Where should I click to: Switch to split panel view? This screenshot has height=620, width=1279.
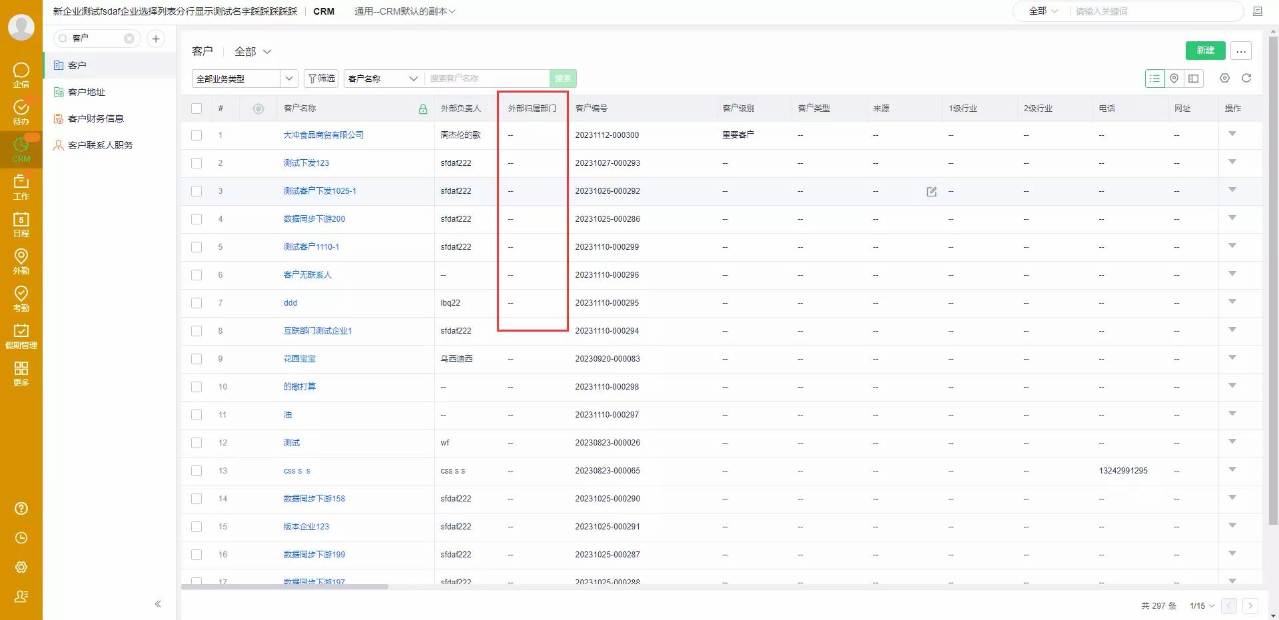(1193, 79)
